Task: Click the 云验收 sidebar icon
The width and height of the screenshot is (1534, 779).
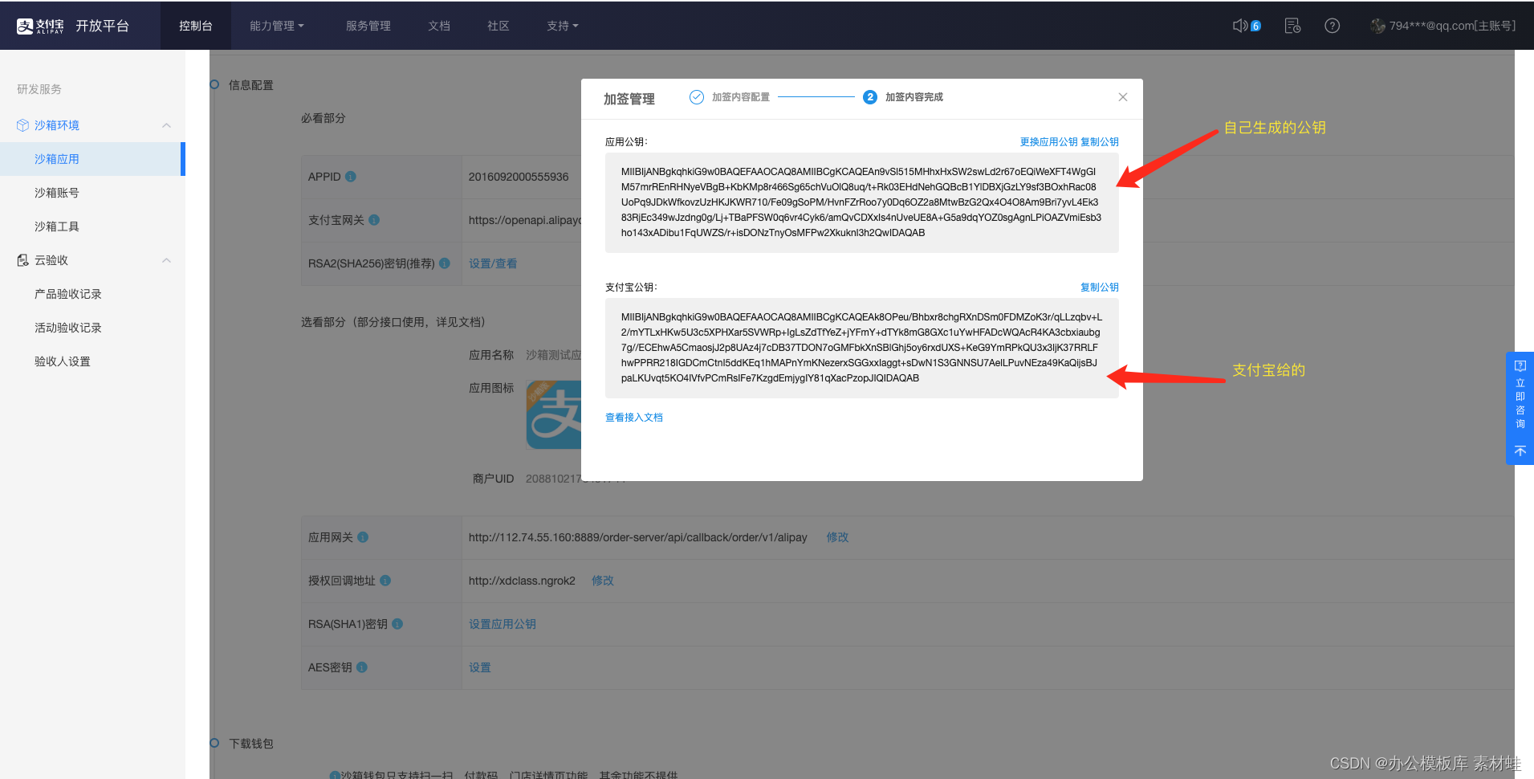Action: click(22, 260)
